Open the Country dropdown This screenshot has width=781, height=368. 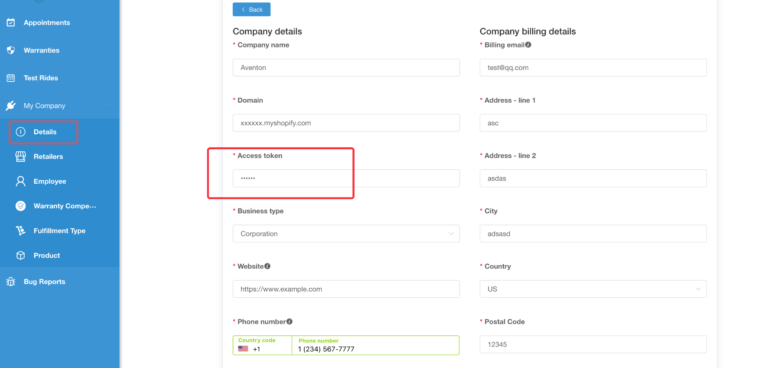click(x=593, y=289)
